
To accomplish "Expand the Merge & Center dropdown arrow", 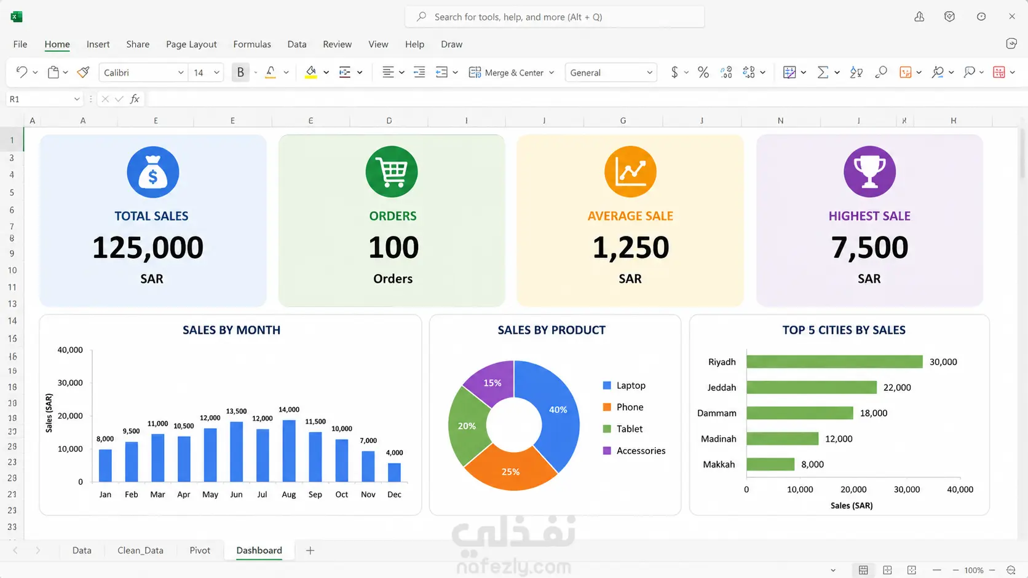I will coord(552,72).
